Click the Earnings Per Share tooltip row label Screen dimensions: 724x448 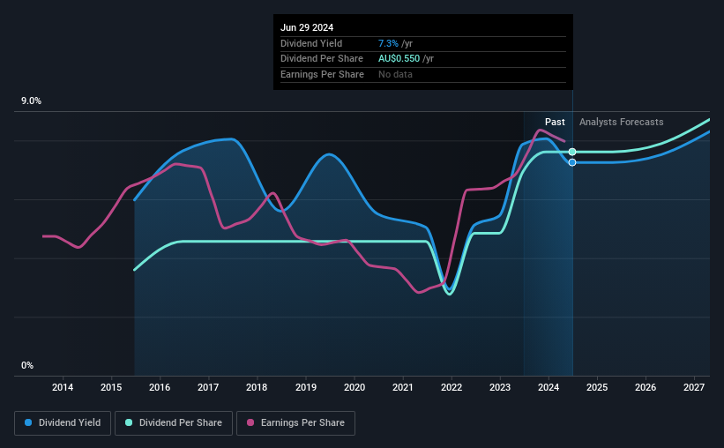(x=322, y=74)
